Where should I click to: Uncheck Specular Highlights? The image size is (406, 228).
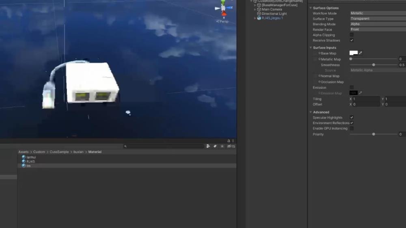click(352, 118)
